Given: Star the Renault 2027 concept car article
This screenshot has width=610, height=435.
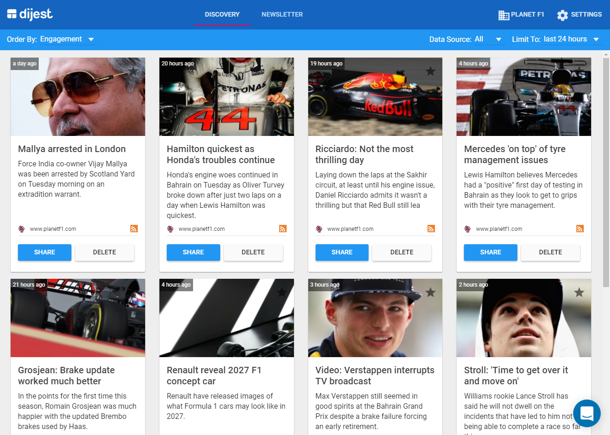Looking at the screenshot, I should pos(282,292).
